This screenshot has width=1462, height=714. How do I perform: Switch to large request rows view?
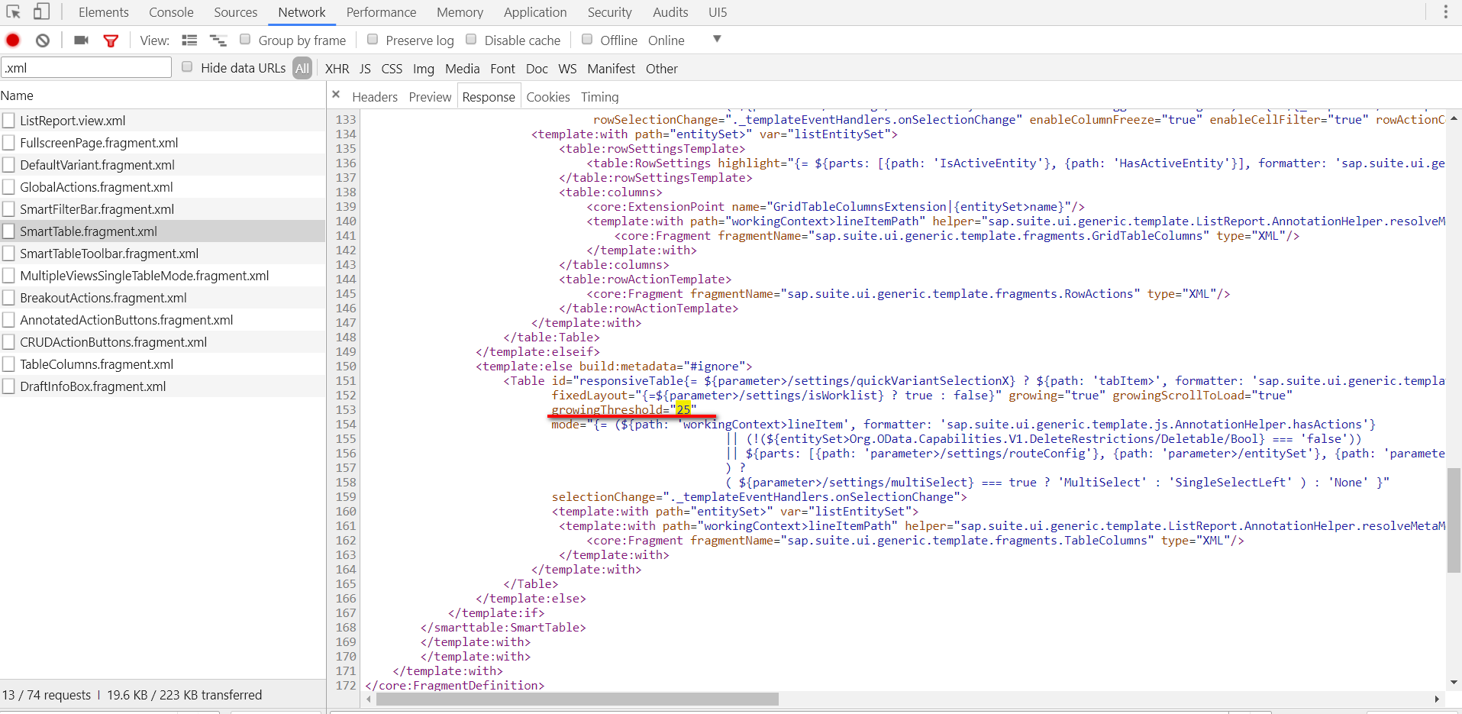coord(189,40)
